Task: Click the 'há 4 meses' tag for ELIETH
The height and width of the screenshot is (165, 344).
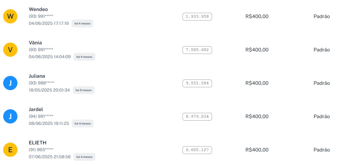Action: coord(84,157)
